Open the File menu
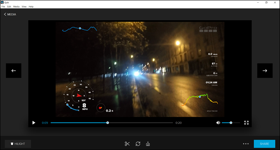This screenshot has width=280, height=150. (x=3, y=7)
